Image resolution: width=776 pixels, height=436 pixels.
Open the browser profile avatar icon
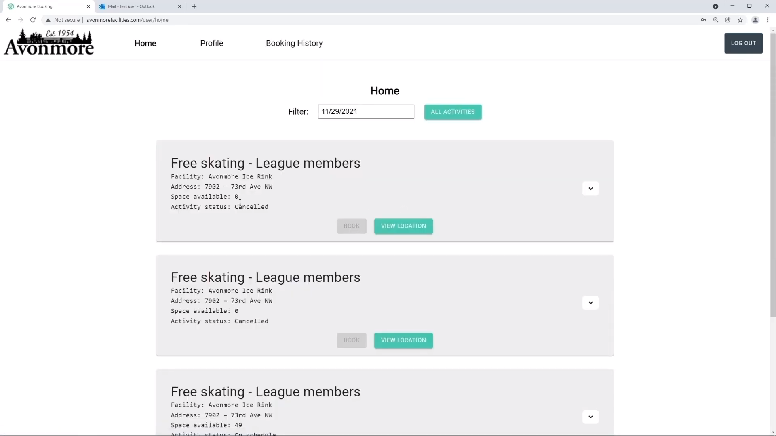click(755, 20)
